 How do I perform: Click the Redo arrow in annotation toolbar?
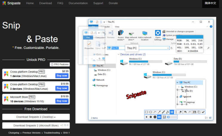[189, 112]
